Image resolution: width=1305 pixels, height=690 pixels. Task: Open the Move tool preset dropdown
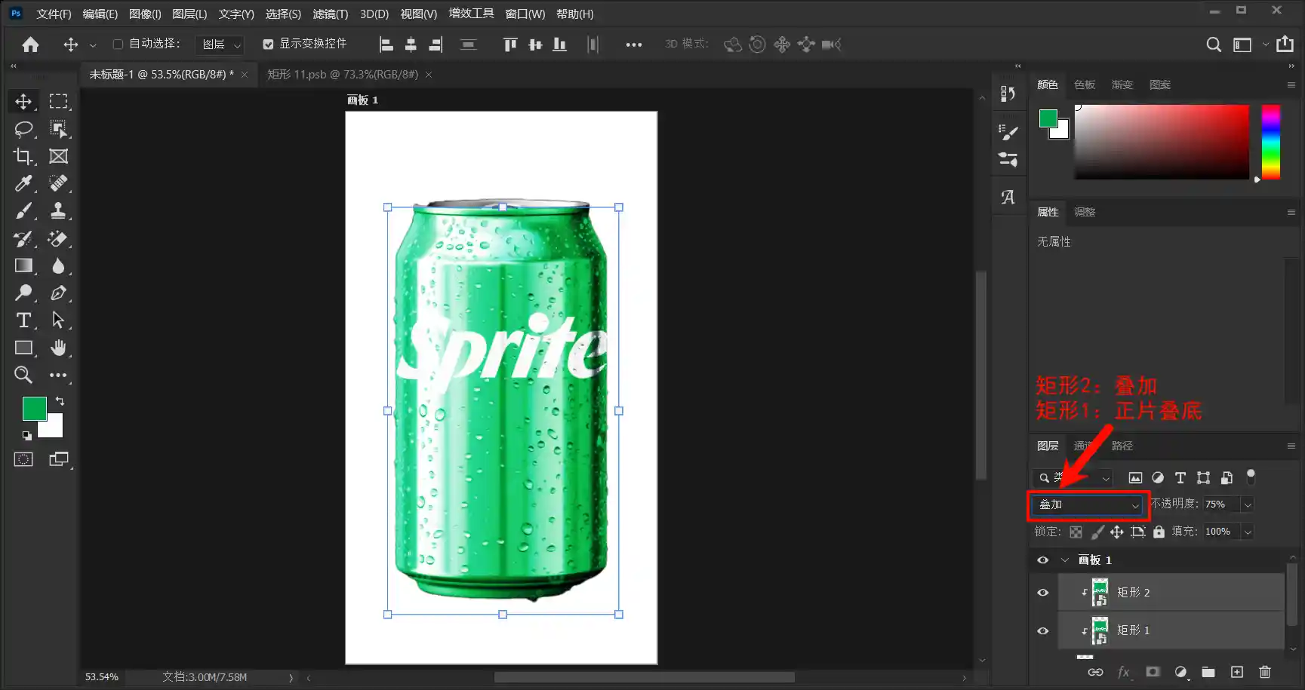coord(93,45)
